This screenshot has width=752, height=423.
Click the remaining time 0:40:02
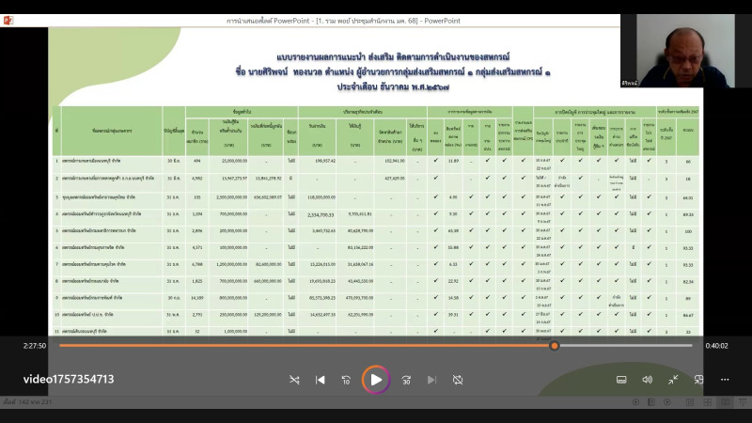coord(716,346)
